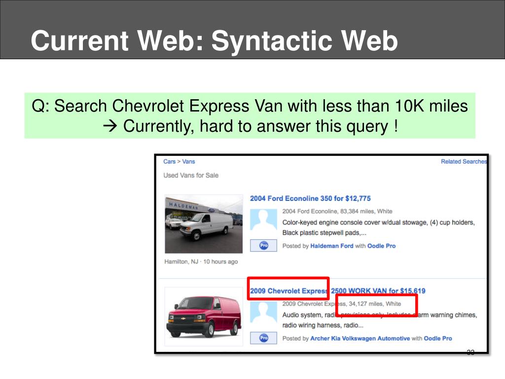This screenshot has height=379, width=505.
Task: Select 'Hamilton, NJ · 10 hours ago' text
Action: point(201,262)
